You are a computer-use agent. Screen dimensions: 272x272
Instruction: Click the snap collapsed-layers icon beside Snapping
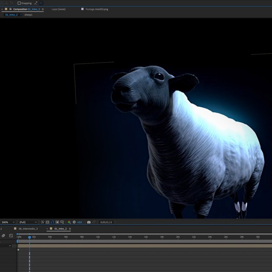coord(36,3)
